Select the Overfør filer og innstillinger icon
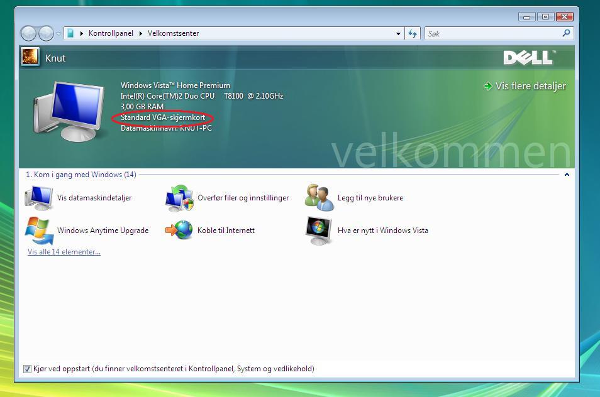The width and height of the screenshot is (600, 397). pyautogui.click(x=179, y=198)
